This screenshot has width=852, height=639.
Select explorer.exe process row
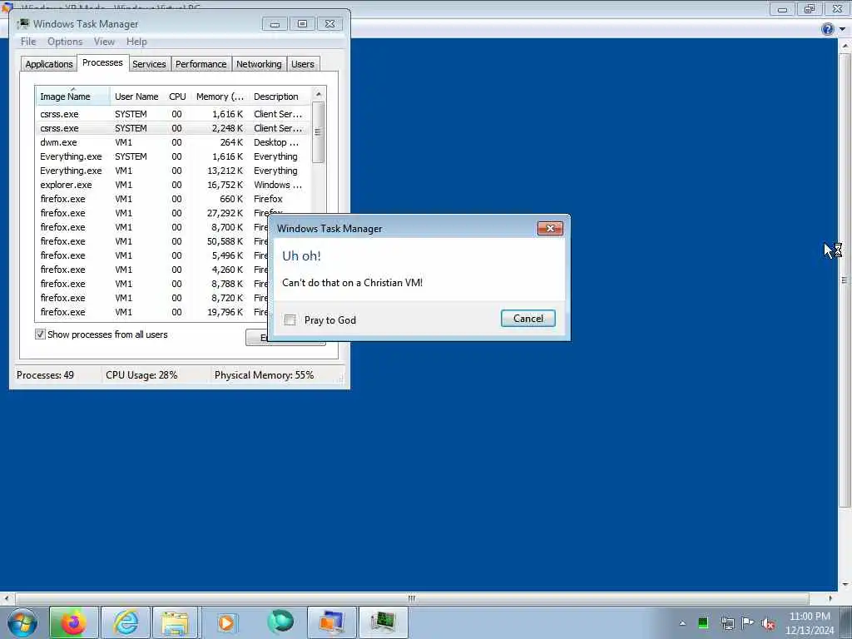click(173, 185)
